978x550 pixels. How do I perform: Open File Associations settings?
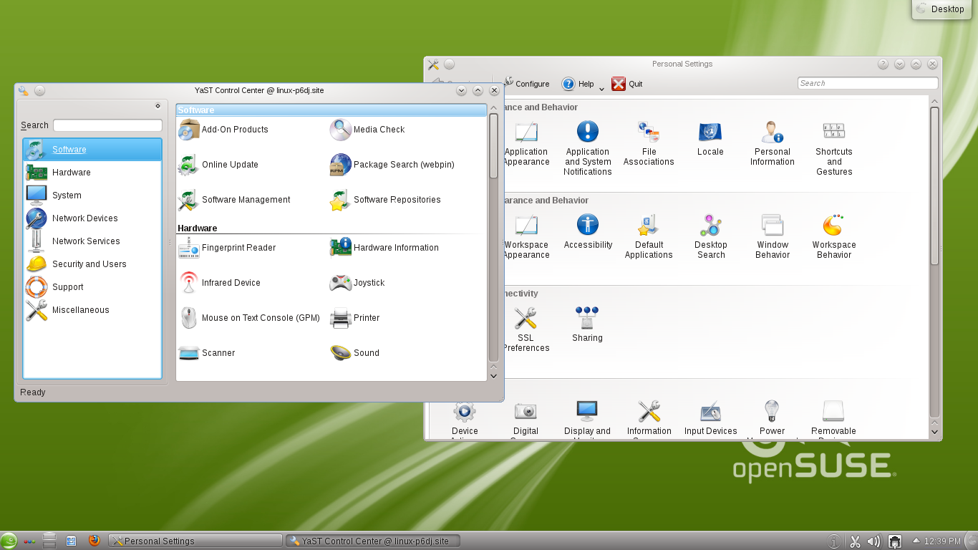[x=649, y=143]
